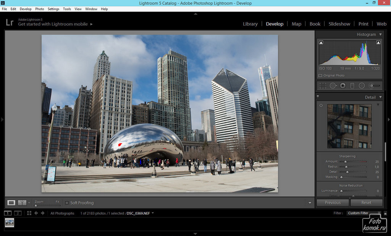Click Get started with Lightroom mobile
Image resolution: width=391 pixels, height=236 pixels.
click(53, 24)
